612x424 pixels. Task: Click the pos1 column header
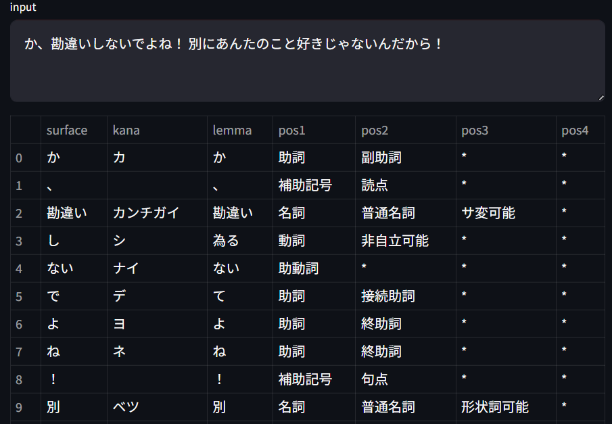314,130
